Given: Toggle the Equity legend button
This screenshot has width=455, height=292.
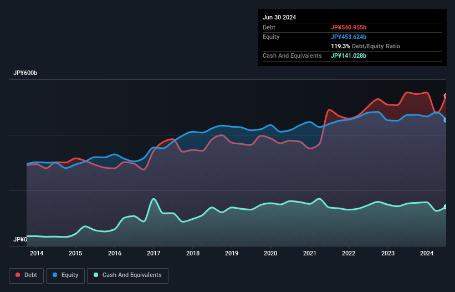Looking at the screenshot, I should point(65,275).
